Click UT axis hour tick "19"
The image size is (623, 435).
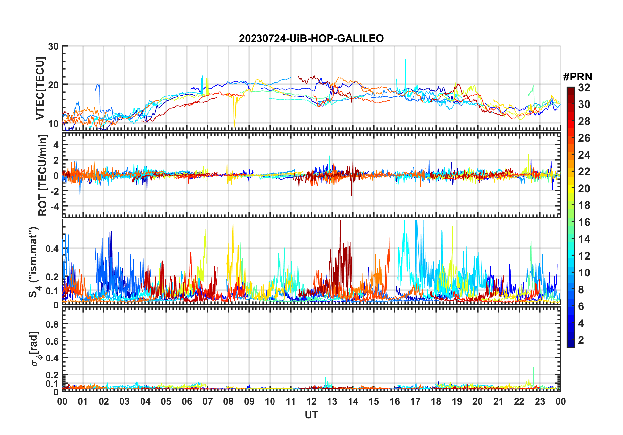coord(457,401)
